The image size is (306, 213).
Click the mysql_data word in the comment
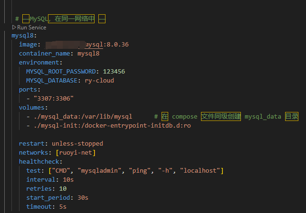[263, 117]
